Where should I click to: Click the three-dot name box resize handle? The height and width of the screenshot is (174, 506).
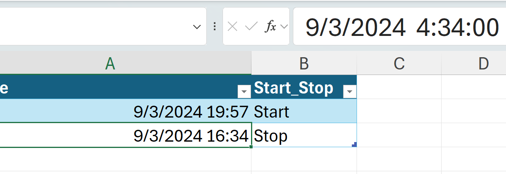(215, 26)
